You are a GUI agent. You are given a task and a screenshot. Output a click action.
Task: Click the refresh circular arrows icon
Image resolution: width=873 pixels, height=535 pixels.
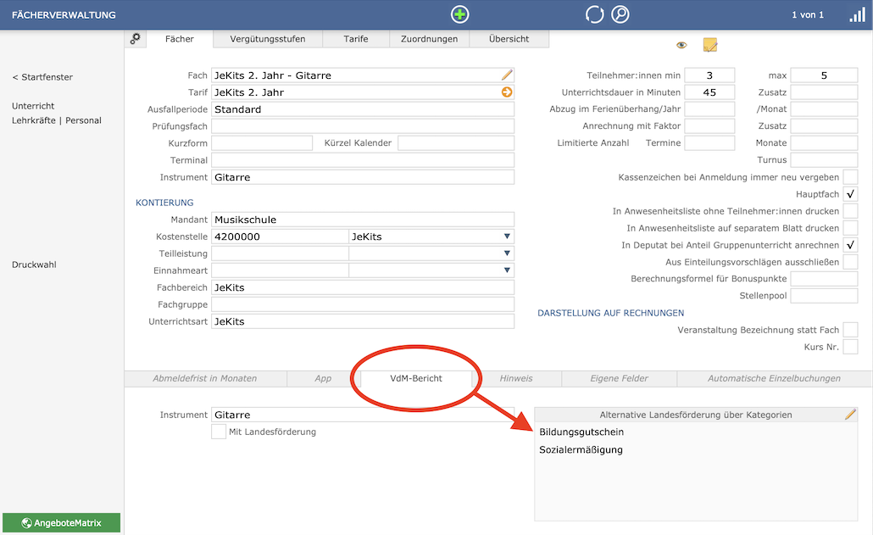[595, 14]
